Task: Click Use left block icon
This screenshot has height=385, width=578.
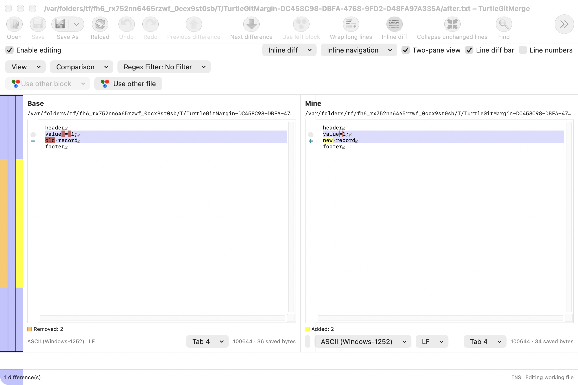Action: [301, 24]
